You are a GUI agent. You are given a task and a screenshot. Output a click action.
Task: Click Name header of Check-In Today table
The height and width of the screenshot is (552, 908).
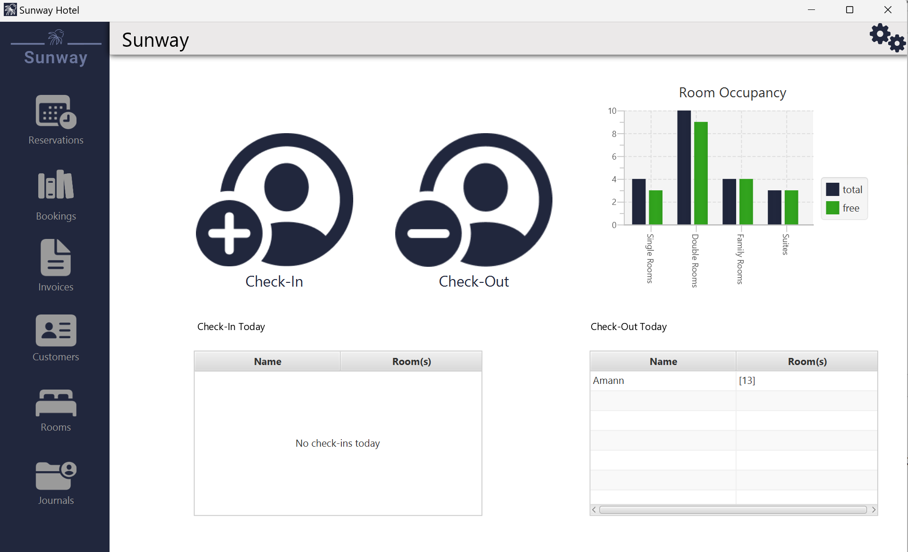point(267,361)
